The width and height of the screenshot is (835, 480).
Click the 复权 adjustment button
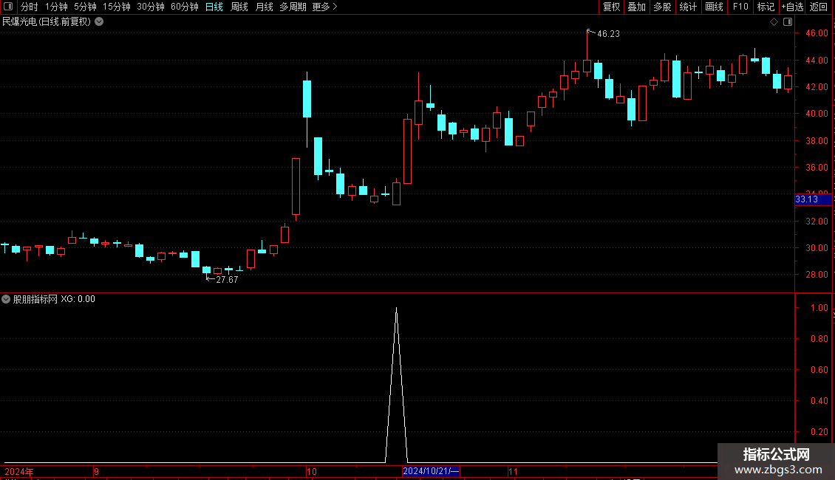click(x=611, y=7)
